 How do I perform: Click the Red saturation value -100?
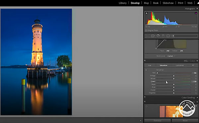pos(194,73)
